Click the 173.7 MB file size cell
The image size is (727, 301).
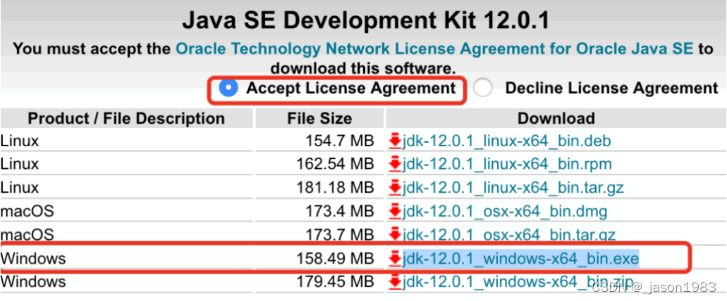339,236
